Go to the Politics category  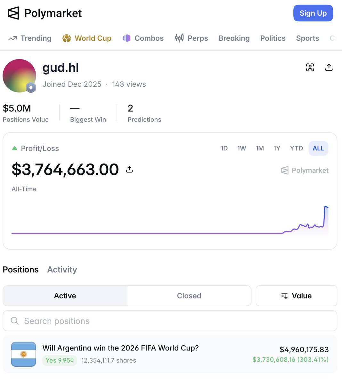[273, 38]
